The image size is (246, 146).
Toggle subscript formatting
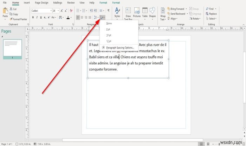click(x=45, y=18)
